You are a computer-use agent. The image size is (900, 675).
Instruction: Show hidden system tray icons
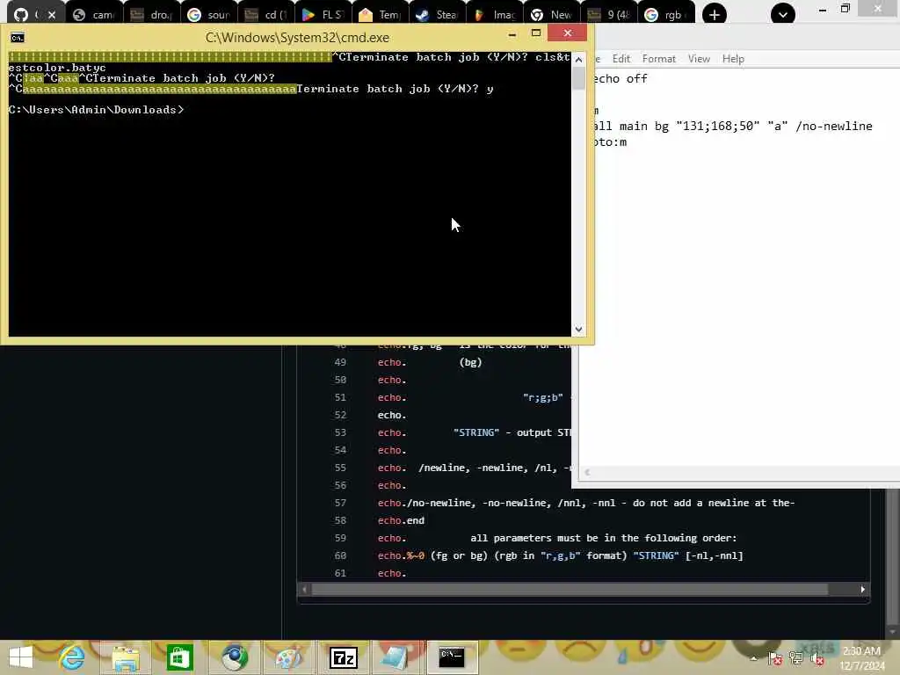[x=753, y=657]
